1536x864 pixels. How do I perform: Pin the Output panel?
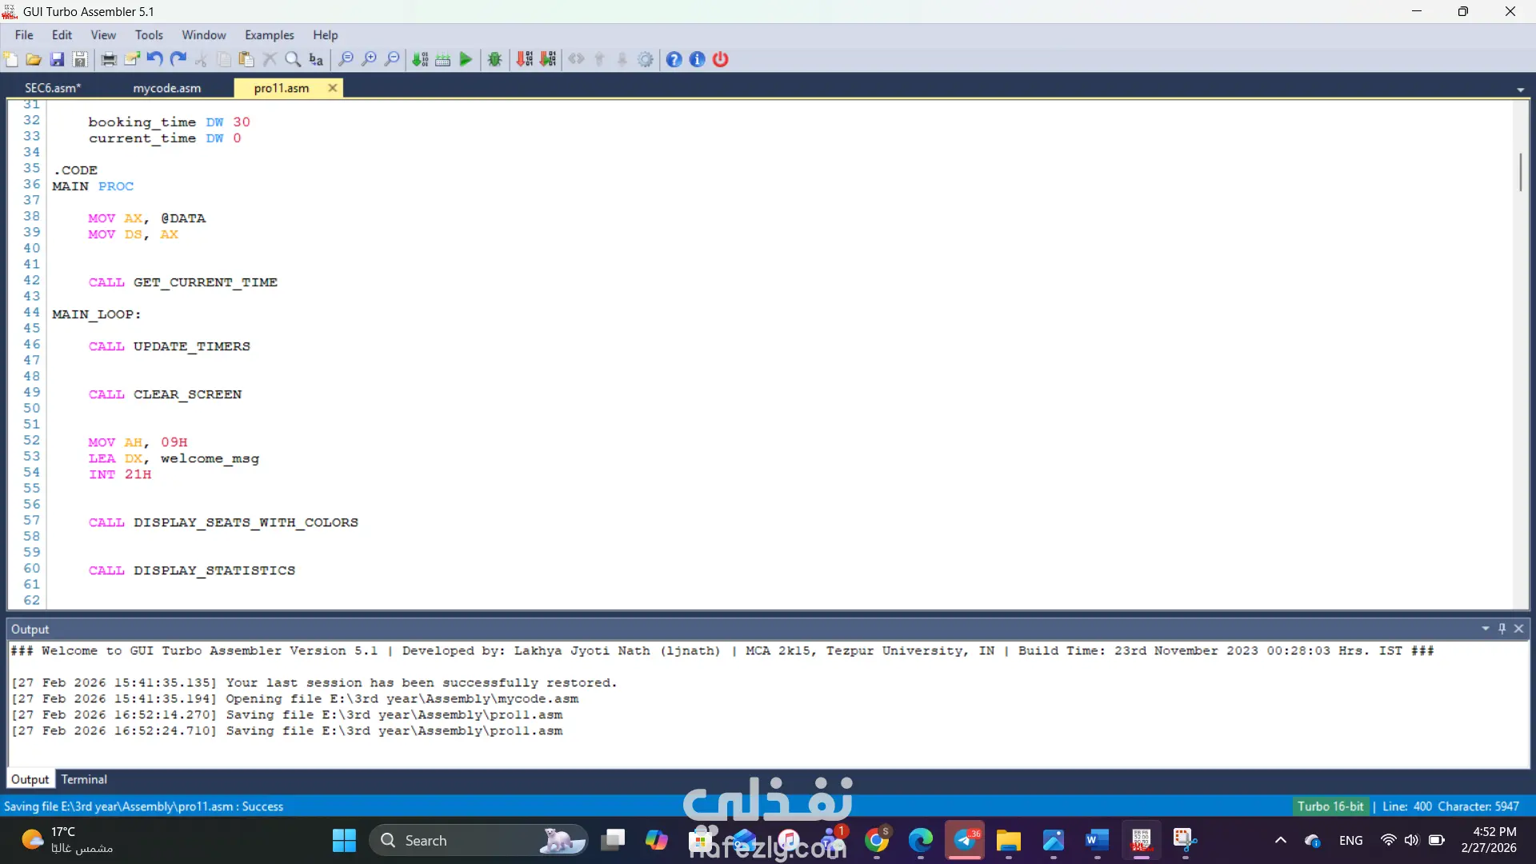coord(1502,629)
